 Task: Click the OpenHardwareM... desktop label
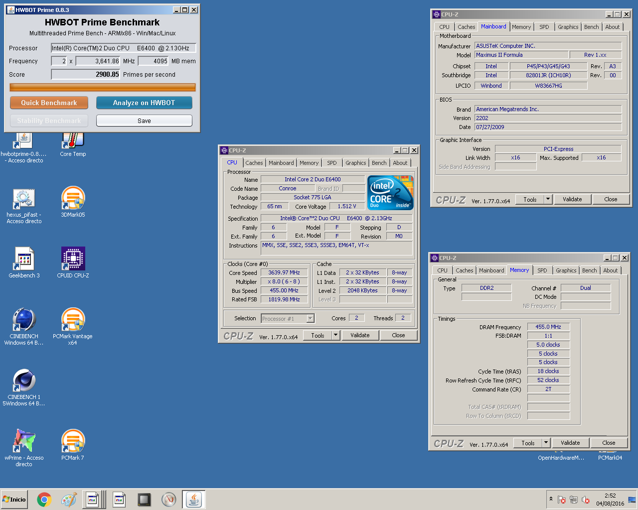(x=561, y=458)
